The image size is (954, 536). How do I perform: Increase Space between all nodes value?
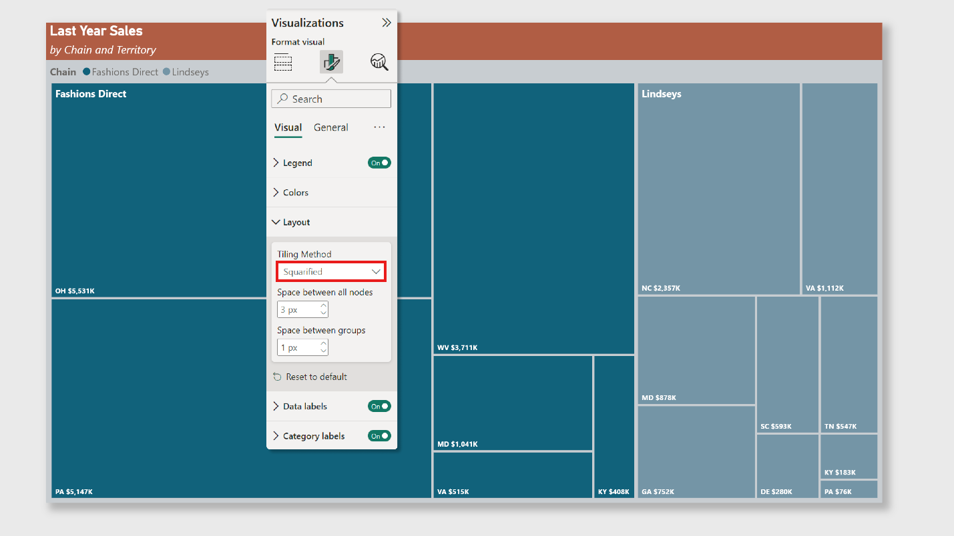[324, 305]
